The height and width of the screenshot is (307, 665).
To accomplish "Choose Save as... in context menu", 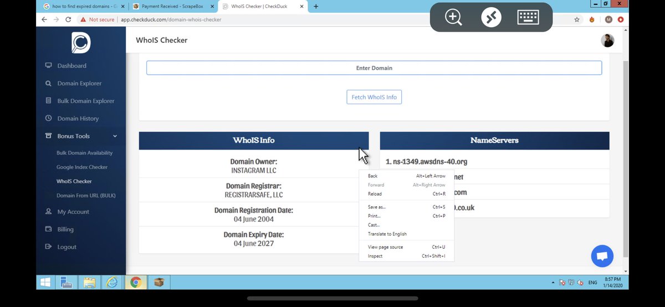I will pyautogui.click(x=407, y=207).
